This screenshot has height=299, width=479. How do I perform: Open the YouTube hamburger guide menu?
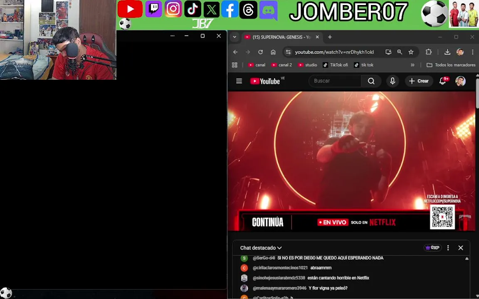(x=239, y=81)
